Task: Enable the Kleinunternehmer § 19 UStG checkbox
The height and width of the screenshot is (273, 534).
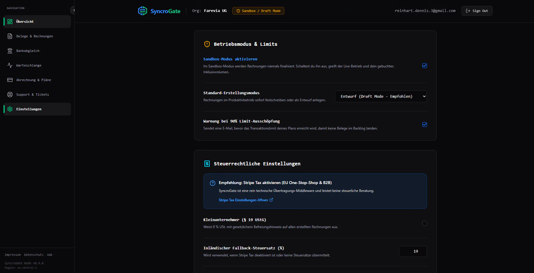Action: pyautogui.click(x=425, y=223)
